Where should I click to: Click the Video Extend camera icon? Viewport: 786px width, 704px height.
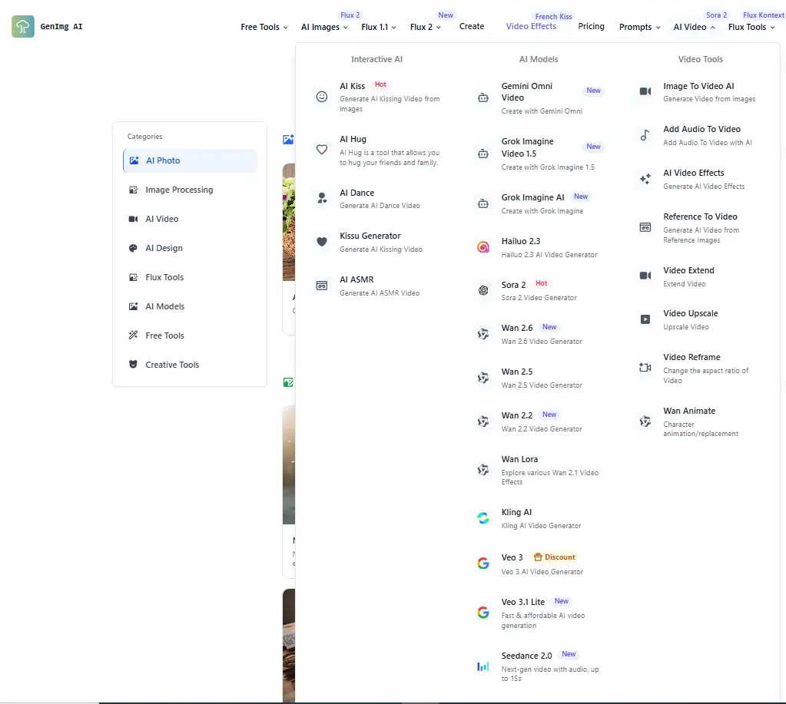click(x=645, y=276)
